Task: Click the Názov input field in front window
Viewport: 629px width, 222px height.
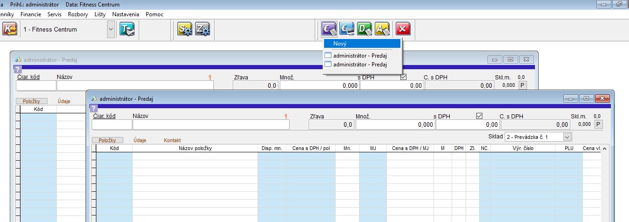Action: pos(210,124)
